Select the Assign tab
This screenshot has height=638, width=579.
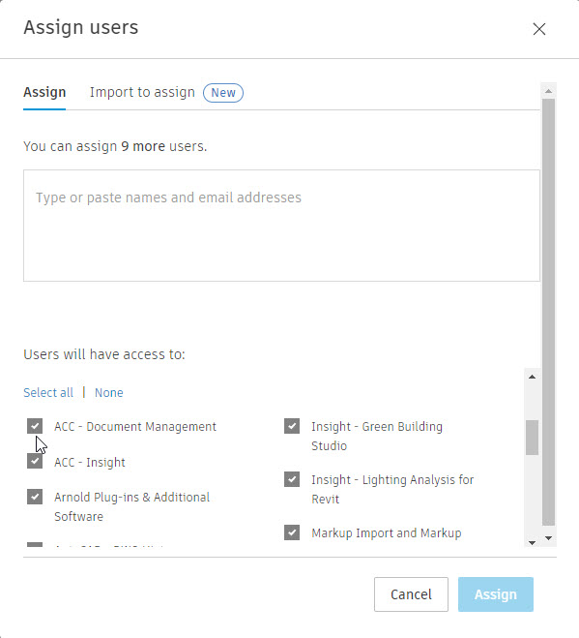point(44,92)
